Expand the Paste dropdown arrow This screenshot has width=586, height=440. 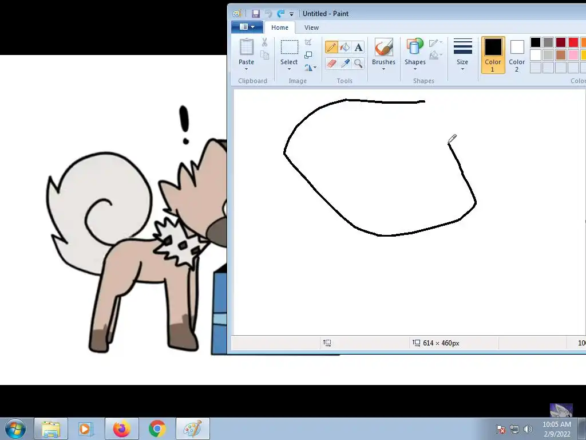246,69
